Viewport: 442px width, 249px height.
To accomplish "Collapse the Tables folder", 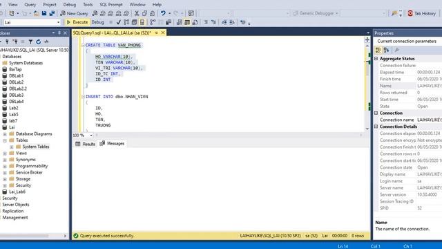I will pos(5,140).
